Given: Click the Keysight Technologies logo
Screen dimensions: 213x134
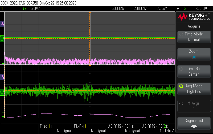Looking at the screenshot, I should [194, 17].
